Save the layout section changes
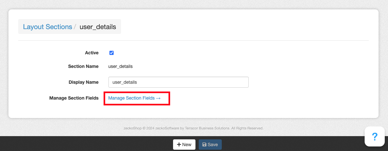This screenshot has height=151, width=388. tap(210, 145)
